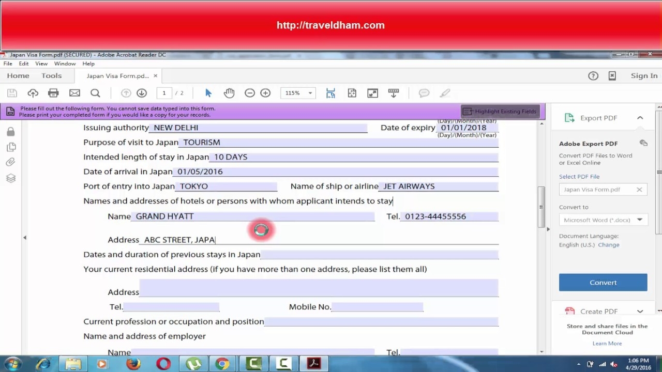Go to next page arrow
Viewport: 662px width, 372px height.
point(142,93)
